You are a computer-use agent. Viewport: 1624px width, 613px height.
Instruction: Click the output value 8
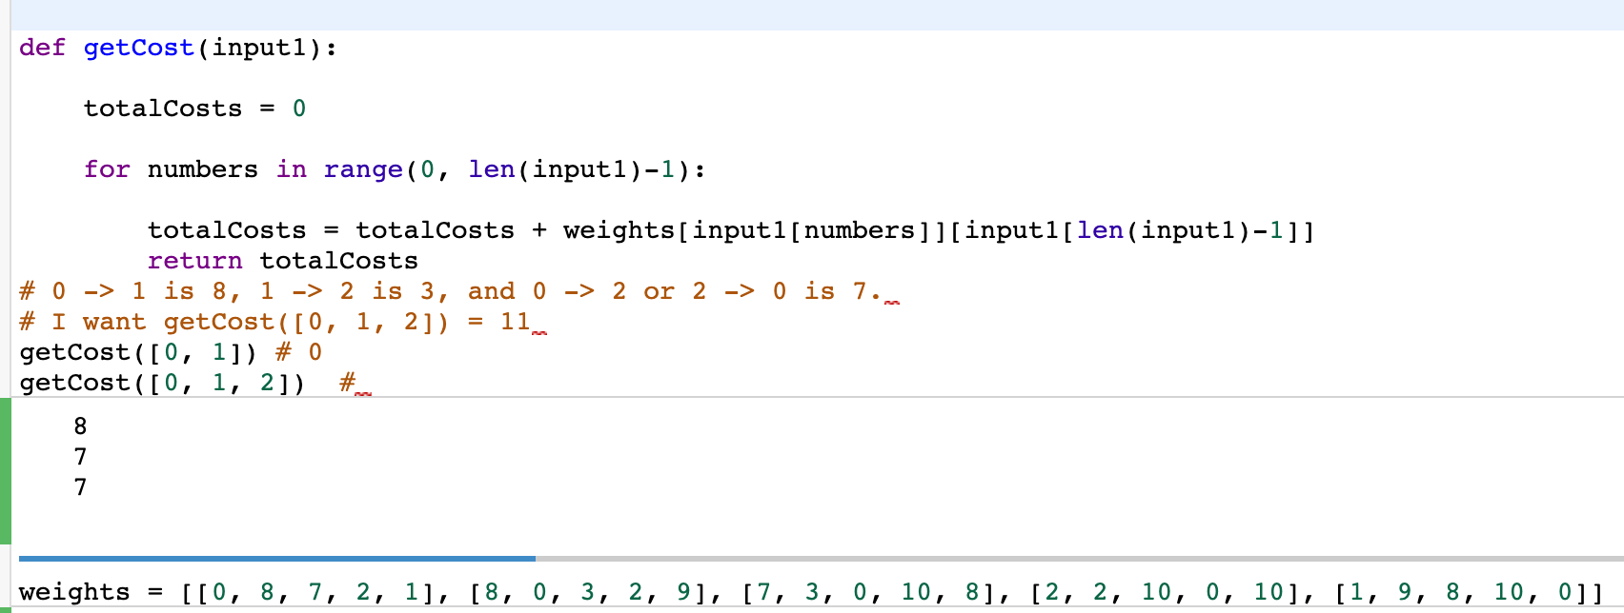tap(80, 426)
